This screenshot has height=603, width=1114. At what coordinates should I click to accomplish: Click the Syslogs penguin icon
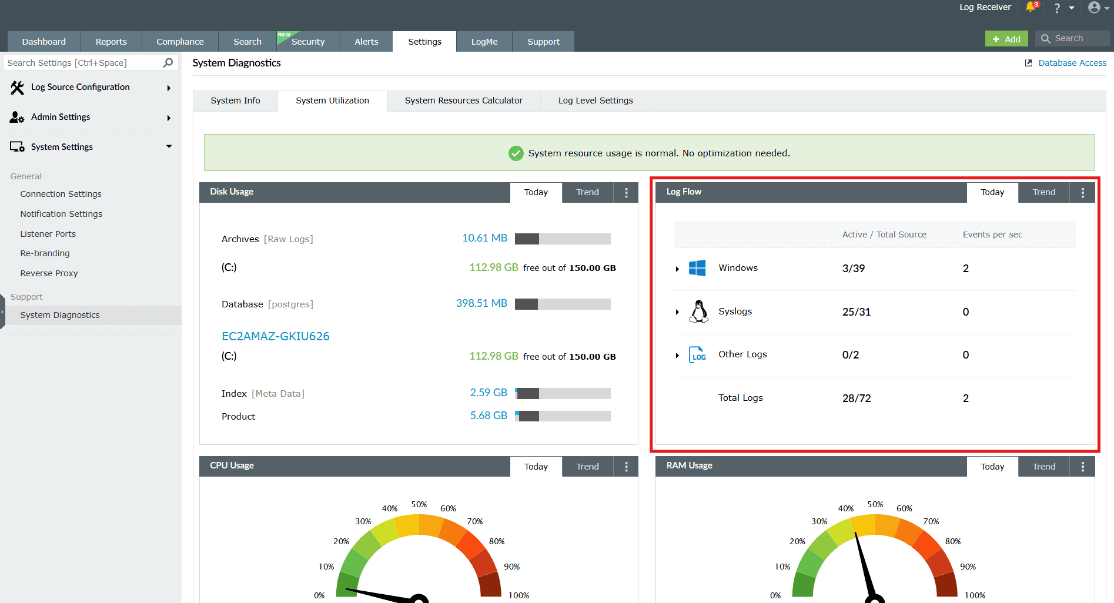coord(699,311)
